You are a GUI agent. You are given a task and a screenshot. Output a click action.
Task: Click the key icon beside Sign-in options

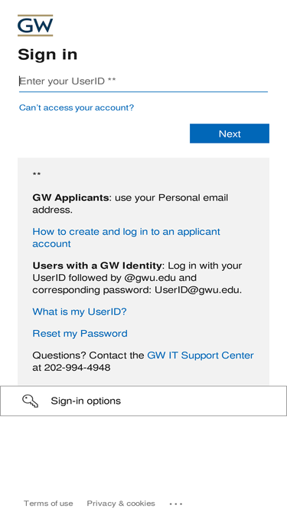(x=30, y=401)
